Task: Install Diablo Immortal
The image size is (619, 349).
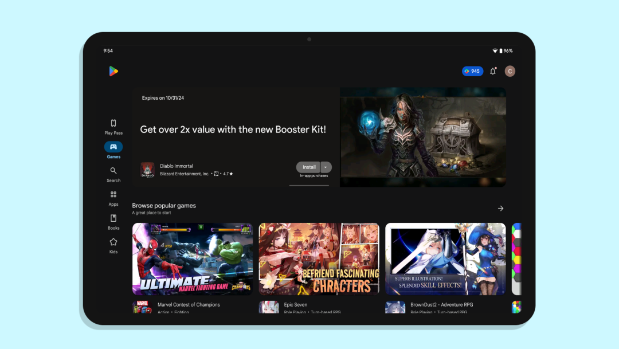Action: pyautogui.click(x=308, y=167)
